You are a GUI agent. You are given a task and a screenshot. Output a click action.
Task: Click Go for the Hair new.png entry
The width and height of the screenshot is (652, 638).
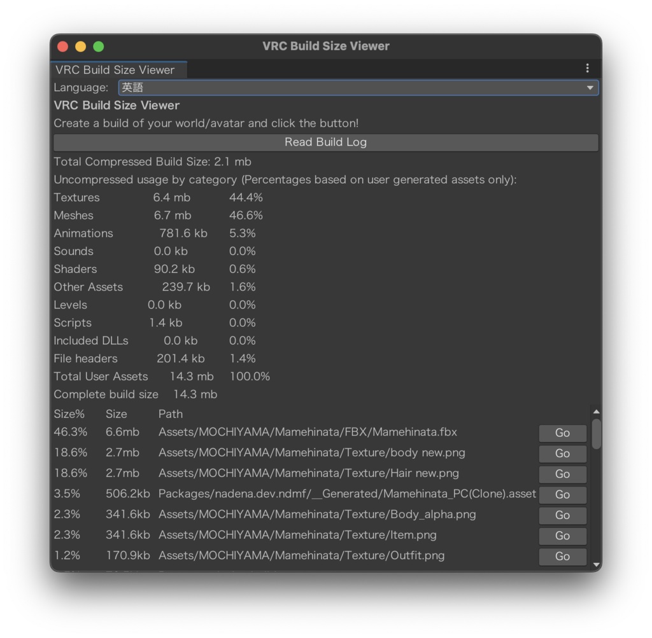coord(562,474)
